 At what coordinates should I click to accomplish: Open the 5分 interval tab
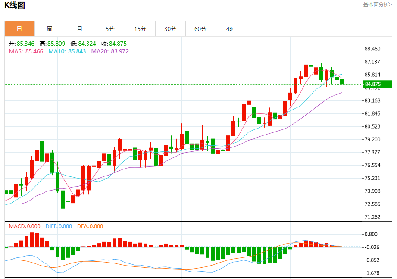110,29
